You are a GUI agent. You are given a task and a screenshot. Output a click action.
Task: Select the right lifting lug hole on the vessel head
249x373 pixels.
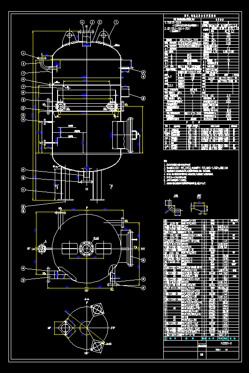[103, 36]
